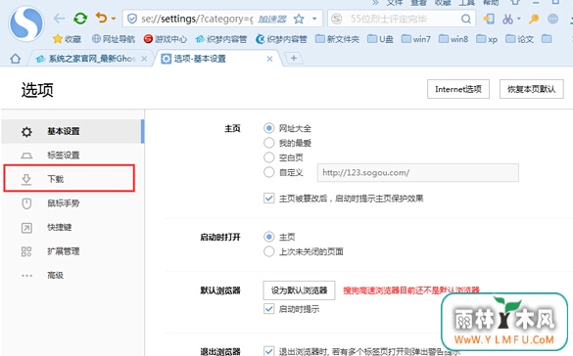Click the Internet选项 button
Screen dimensions: 573x356
pyautogui.click(x=458, y=89)
